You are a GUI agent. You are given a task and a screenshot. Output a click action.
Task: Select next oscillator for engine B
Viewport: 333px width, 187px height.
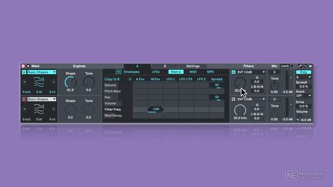(x=54, y=109)
